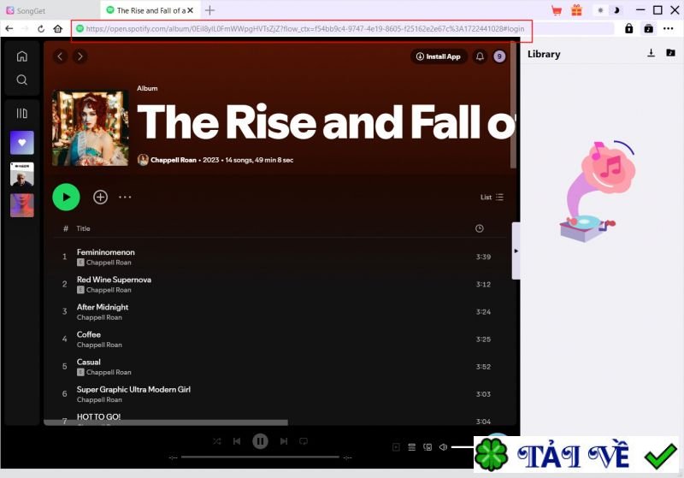Navigate back inside Spotify page
The height and width of the screenshot is (478, 684).
60,56
